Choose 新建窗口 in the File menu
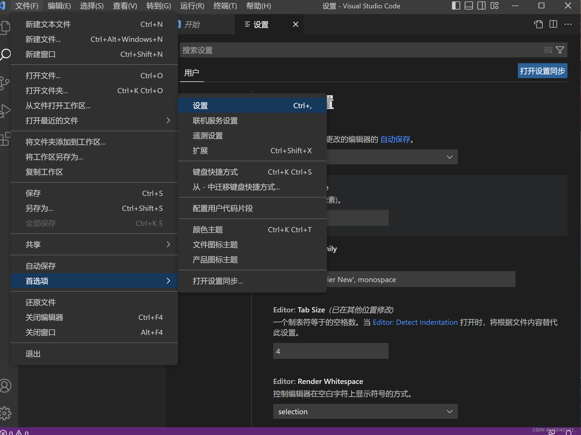 (94, 54)
